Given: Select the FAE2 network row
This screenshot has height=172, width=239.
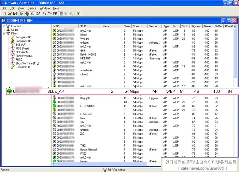Looking at the screenshot, I should pyautogui.click(x=143, y=154).
